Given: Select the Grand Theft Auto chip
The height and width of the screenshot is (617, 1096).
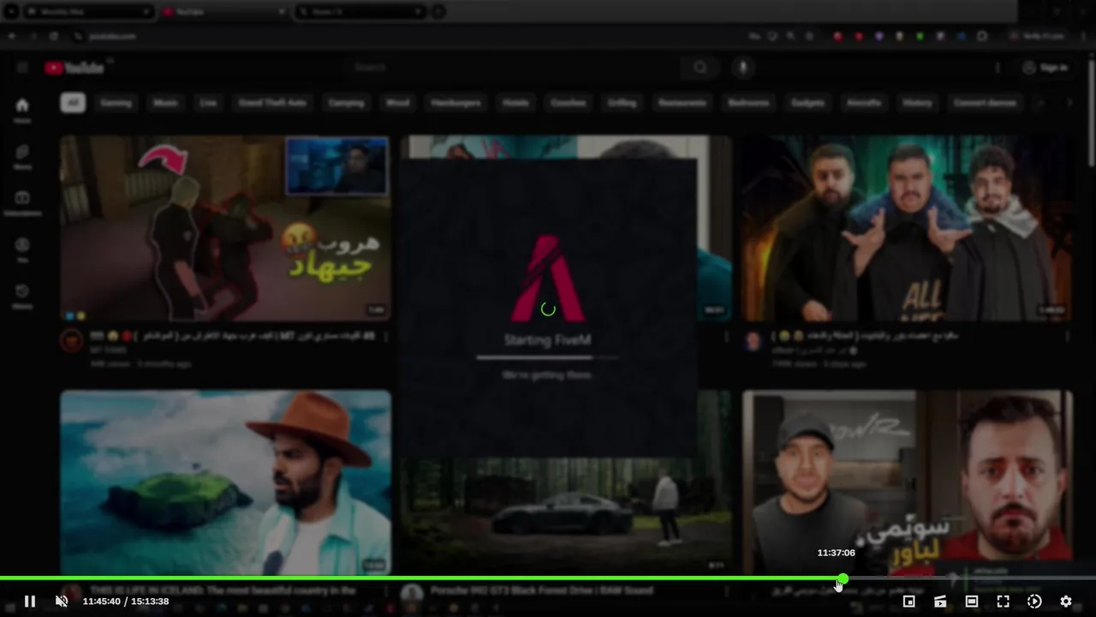Looking at the screenshot, I should (x=272, y=103).
